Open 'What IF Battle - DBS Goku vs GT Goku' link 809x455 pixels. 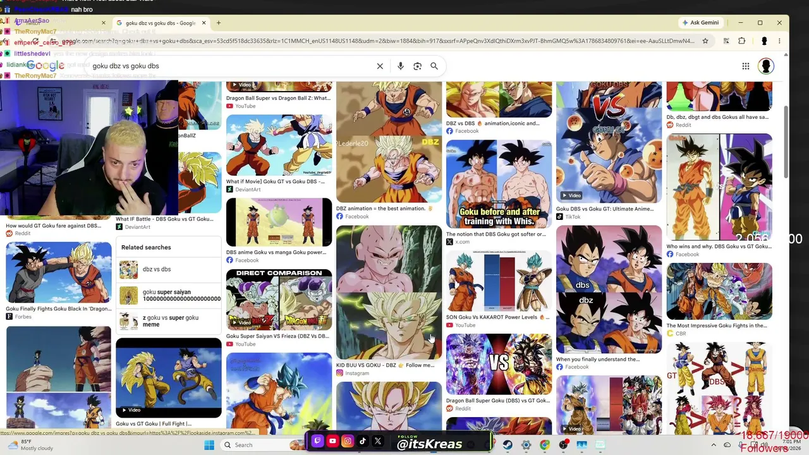164,219
